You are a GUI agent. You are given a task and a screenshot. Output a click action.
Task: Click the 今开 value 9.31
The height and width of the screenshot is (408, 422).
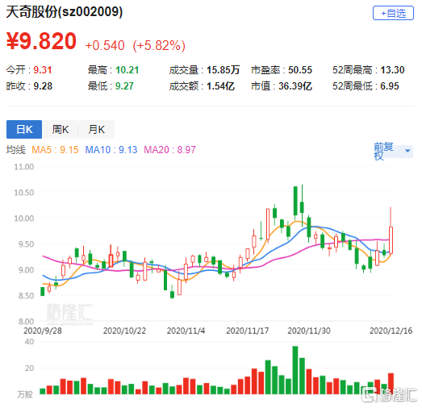pos(43,70)
